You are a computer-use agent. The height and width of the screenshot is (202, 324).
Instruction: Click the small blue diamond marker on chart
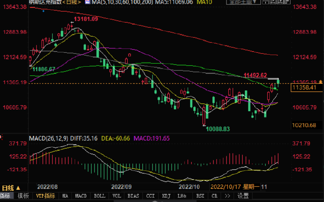[44, 11]
